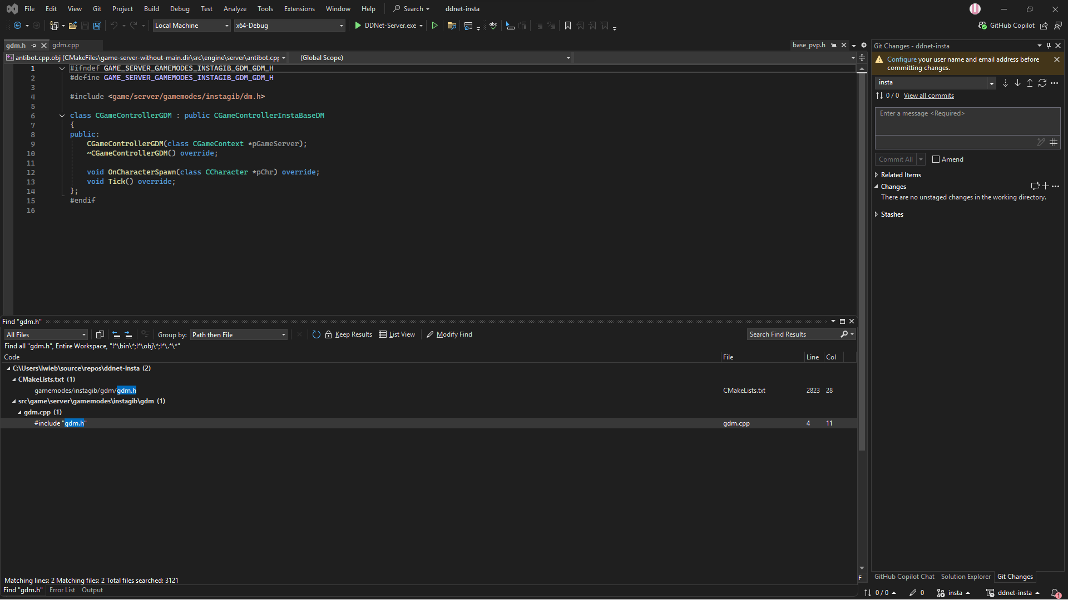Open the x64-Debug configuration dropdown
The width and height of the screenshot is (1068, 600).
point(289,26)
